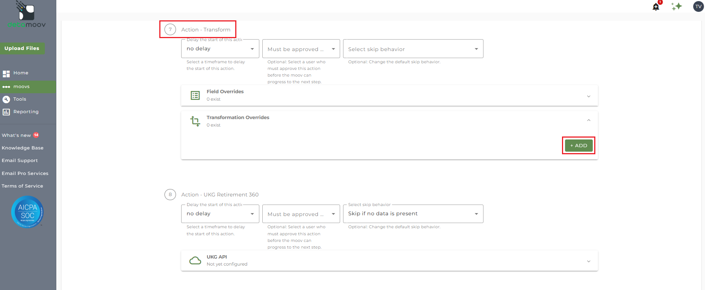Open Tools from the sidebar
This screenshot has height=290, width=705.
point(20,99)
